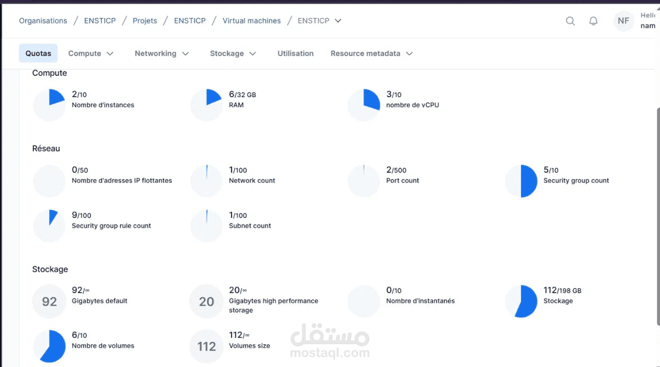This screenshot has height=367, width=660.
Task: Expand the Resource metadata dropdown tab
Action: click(x=372, y=54)
